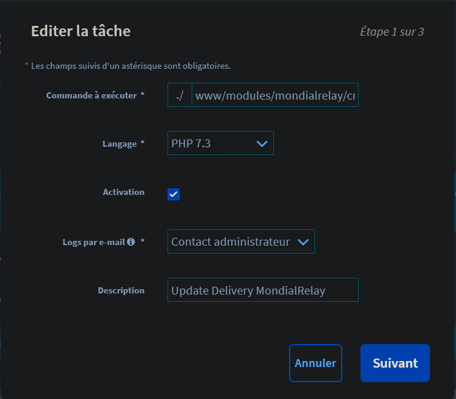Click the red asterisk before the mandatory notice
456x399 pixels.
pyautogui.click(x=27, y=65)
